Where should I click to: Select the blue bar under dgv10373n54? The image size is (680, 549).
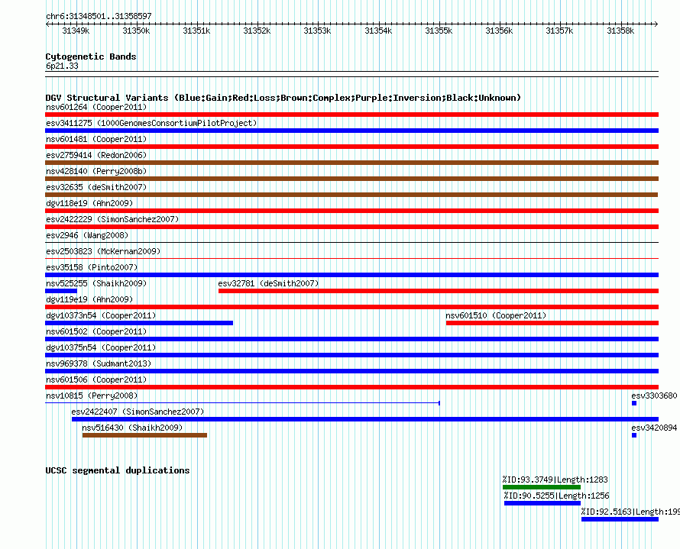[x=139, y=323]
